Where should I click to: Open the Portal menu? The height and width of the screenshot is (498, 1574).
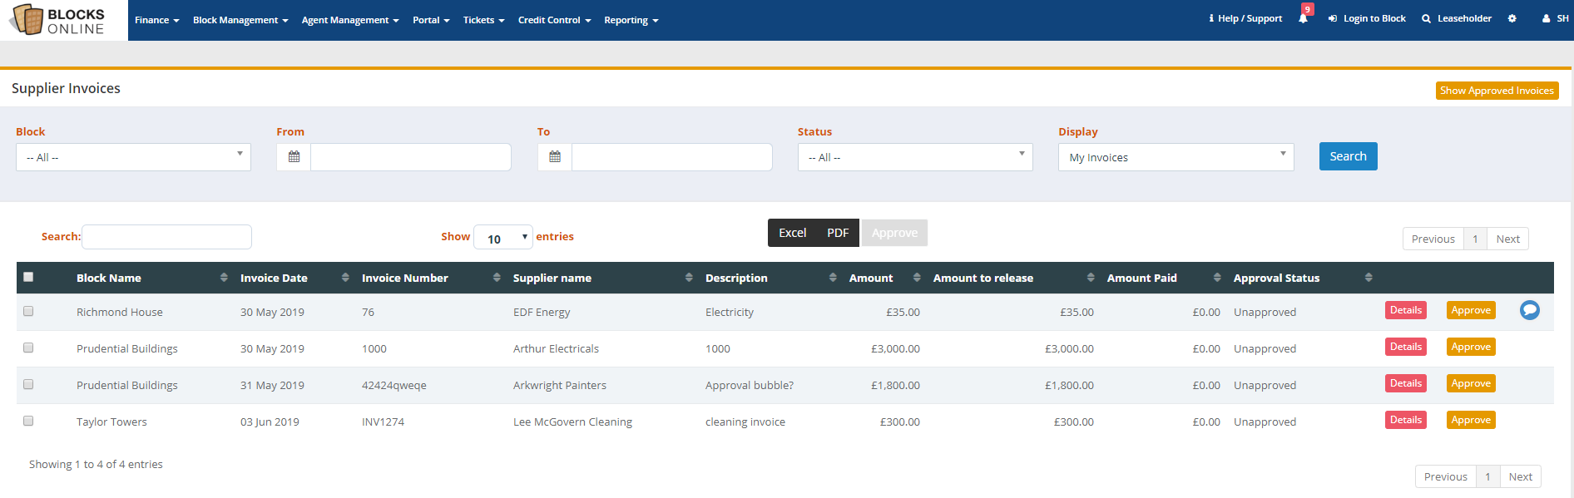431,20
